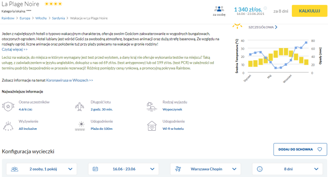The height and width of the screenshot is (177, 328).
Task: Click the per-person people icon
Action: pos(219,9)
